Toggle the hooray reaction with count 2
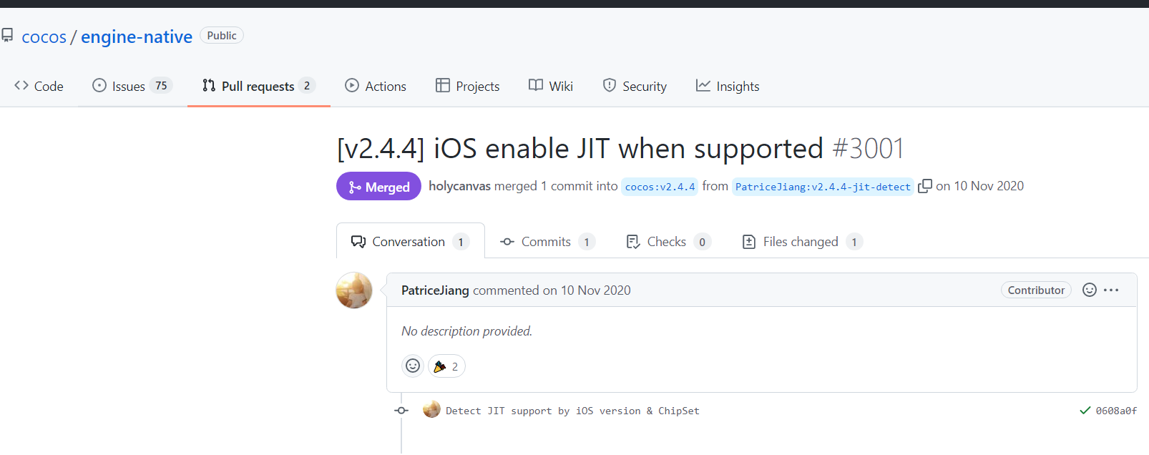This screenshot has height=455, width=1149. pos(446,366)
